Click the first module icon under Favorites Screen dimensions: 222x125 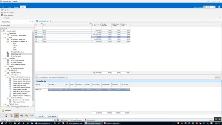(x=6, y=116)
